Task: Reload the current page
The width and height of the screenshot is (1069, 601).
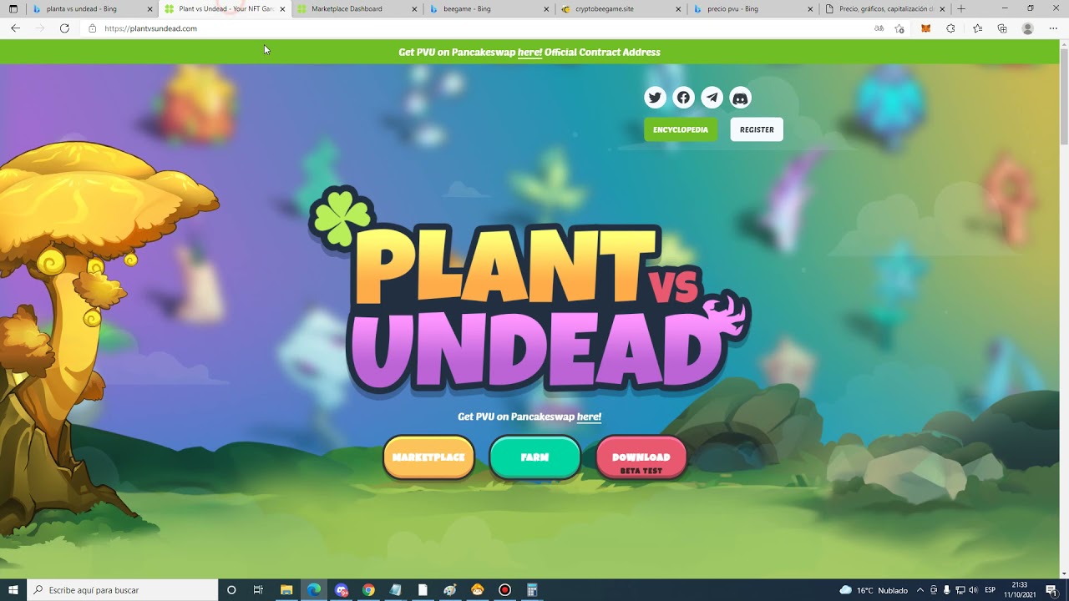Action: (64, 28)
